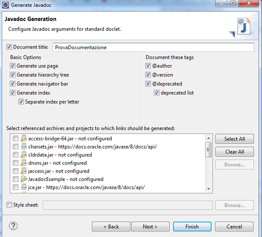262x237 pixels.
Task: Uncheck Generate hierarchy tree
Action: 12,75
